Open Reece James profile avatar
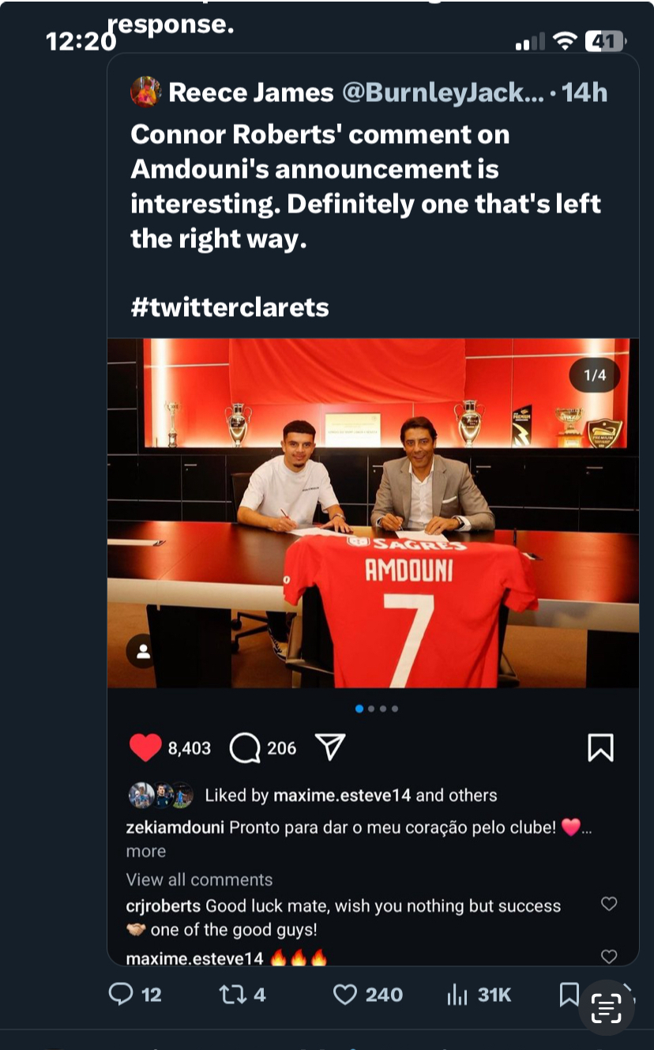Screen dimensions: 654x1050 [146, 92]
